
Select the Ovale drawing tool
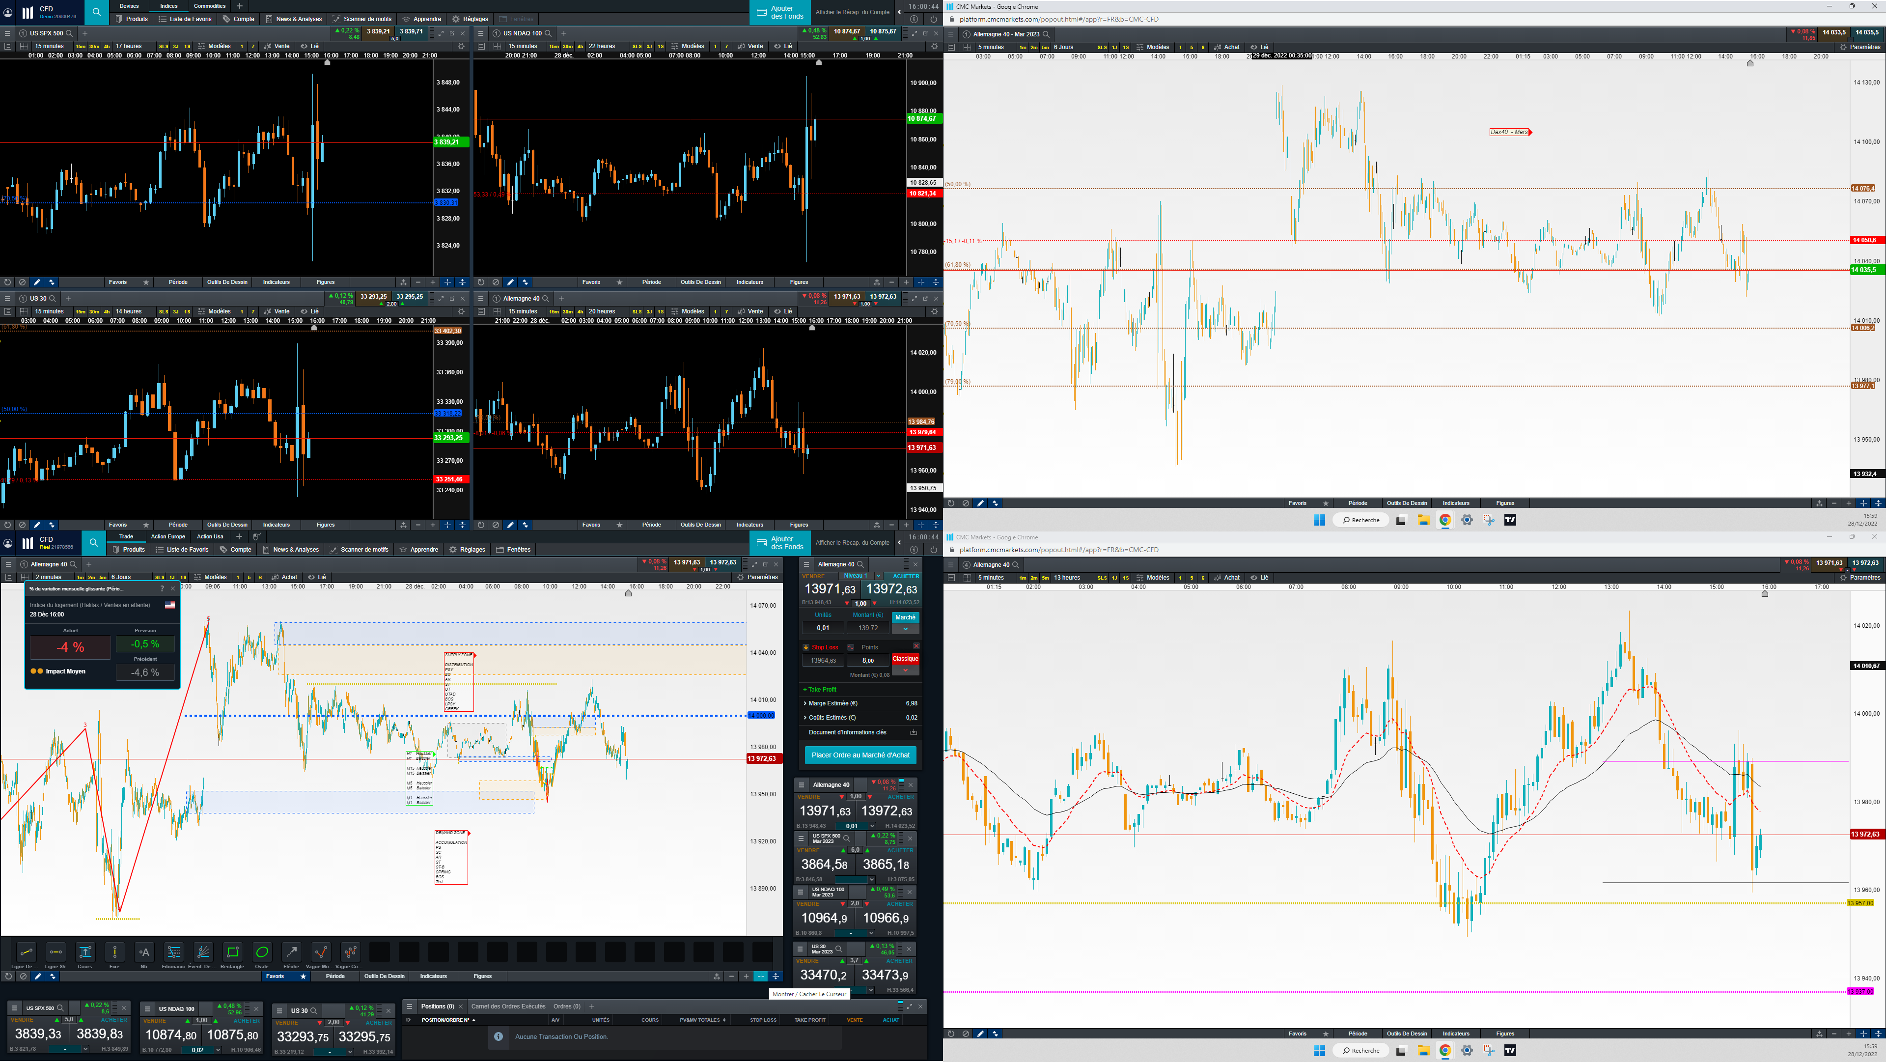click(x=261, y=952)
